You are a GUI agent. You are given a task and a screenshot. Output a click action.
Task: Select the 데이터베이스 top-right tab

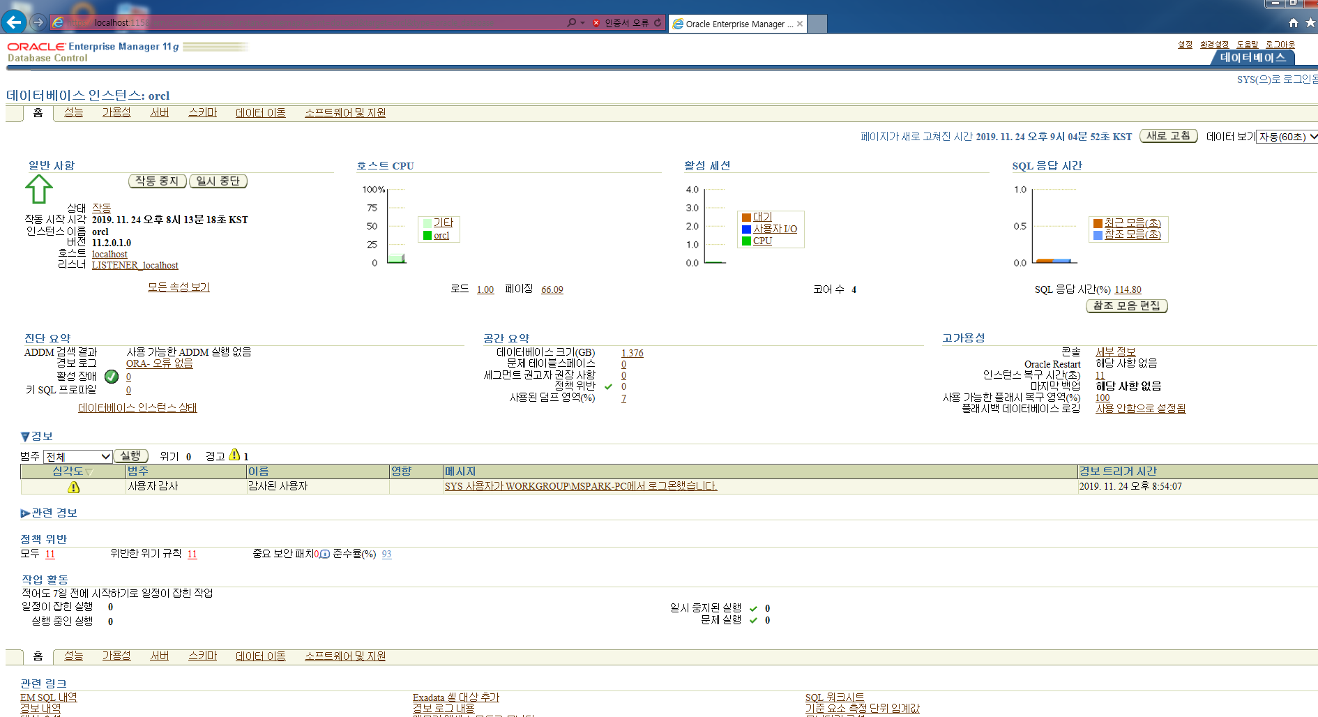pyautogui.click(x=1253, y=58)
